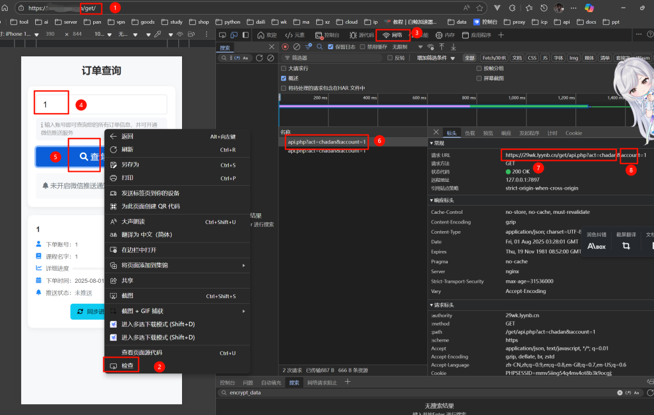Screen dimensions: 654x415
Task: Click the first api.php request row
Action: coord(326,141)
